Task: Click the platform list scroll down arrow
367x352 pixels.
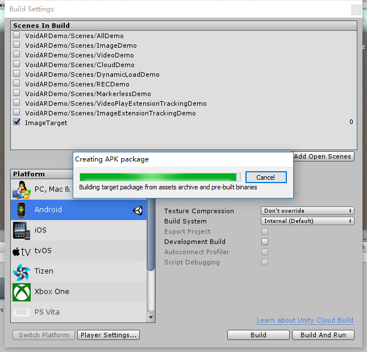Action: (x=151, y=317)
